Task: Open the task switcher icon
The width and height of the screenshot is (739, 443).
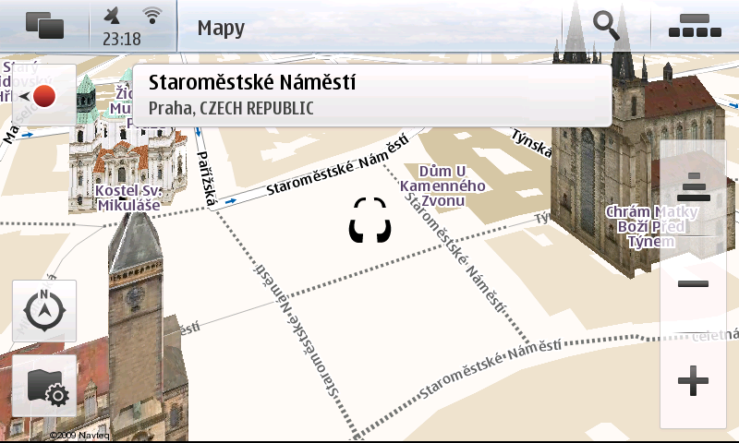Action: point(44,26)
